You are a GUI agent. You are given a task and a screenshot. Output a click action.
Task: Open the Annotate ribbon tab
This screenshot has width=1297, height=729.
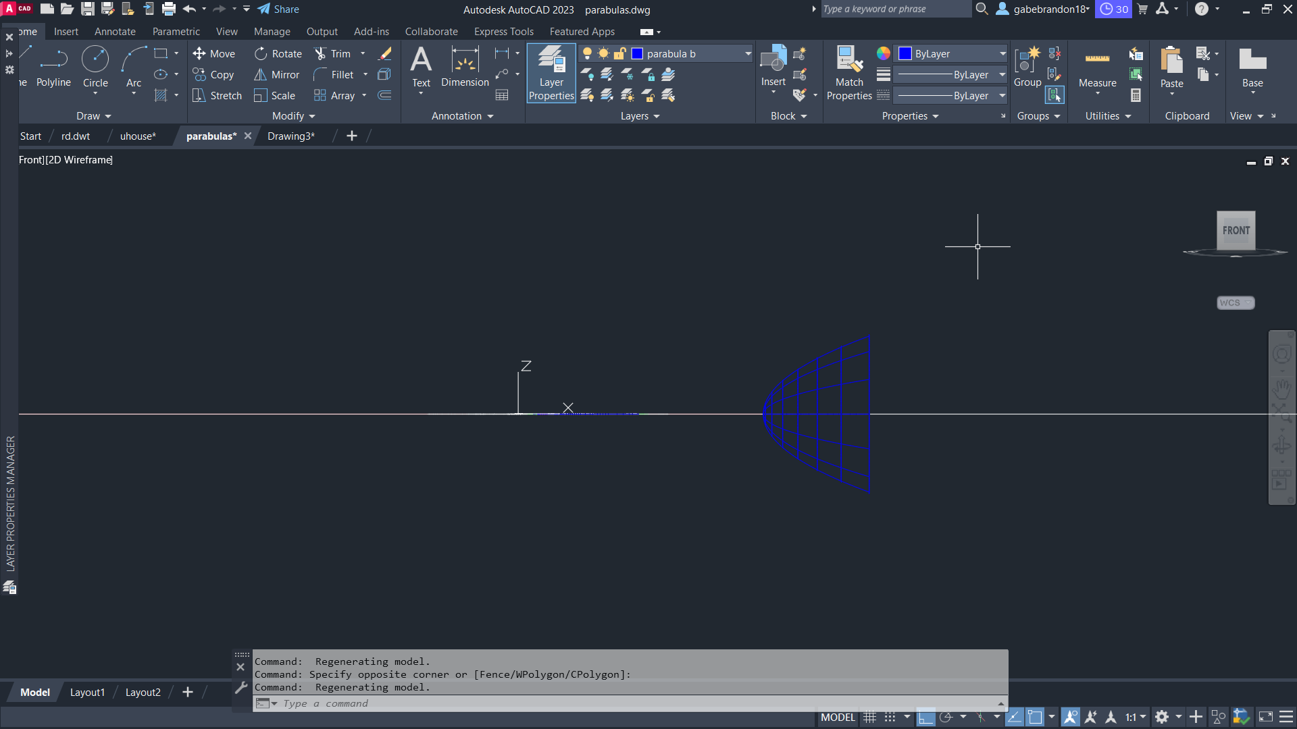[x=115, y=32]
